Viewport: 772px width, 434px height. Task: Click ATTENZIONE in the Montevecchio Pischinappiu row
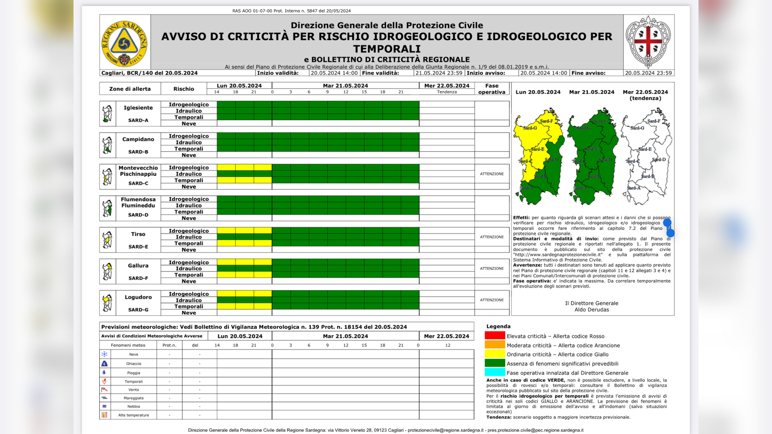[x=492, y=174]
